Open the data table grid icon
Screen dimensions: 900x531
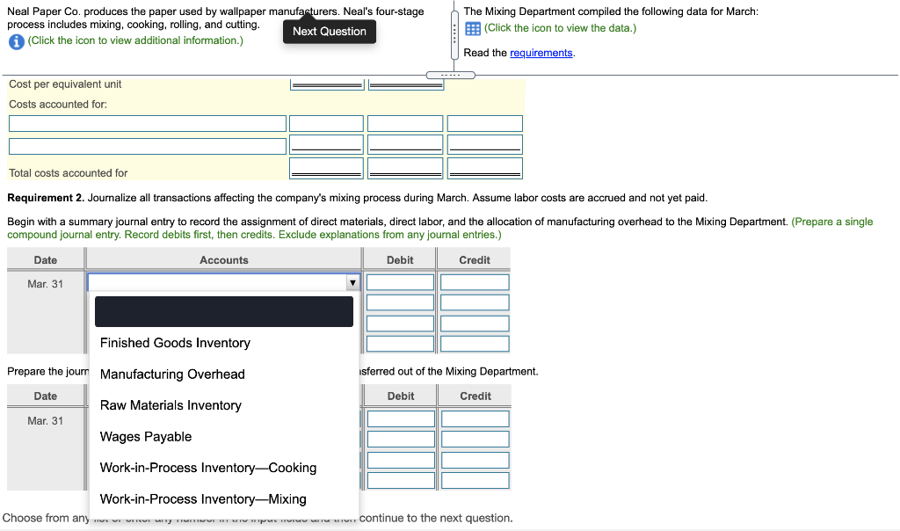tap(472, 29)
